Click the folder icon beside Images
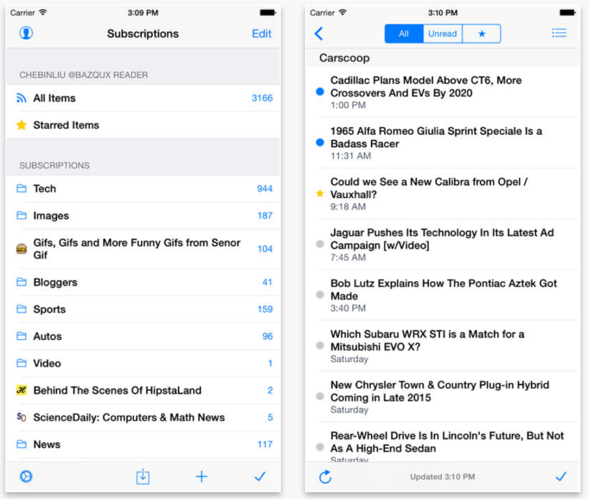The image size is (589, 499). (21, 215)
